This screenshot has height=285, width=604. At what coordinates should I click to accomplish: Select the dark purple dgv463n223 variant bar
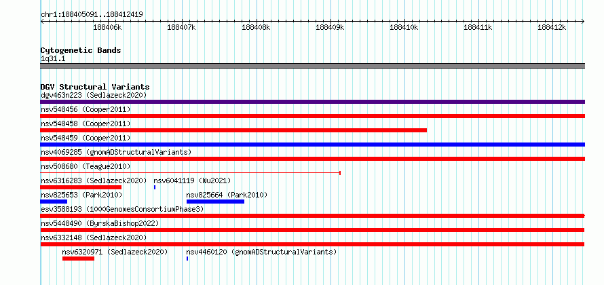coord(312,102)
